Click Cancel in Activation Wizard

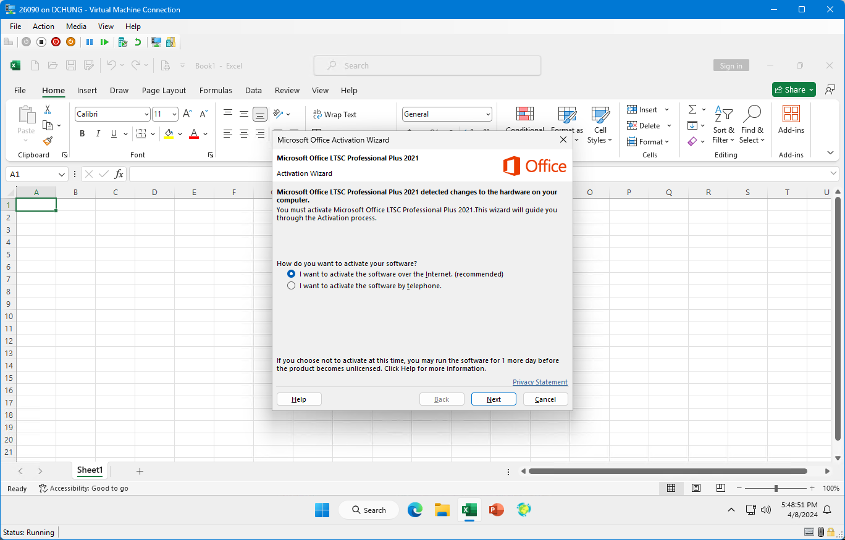[545, 399]
